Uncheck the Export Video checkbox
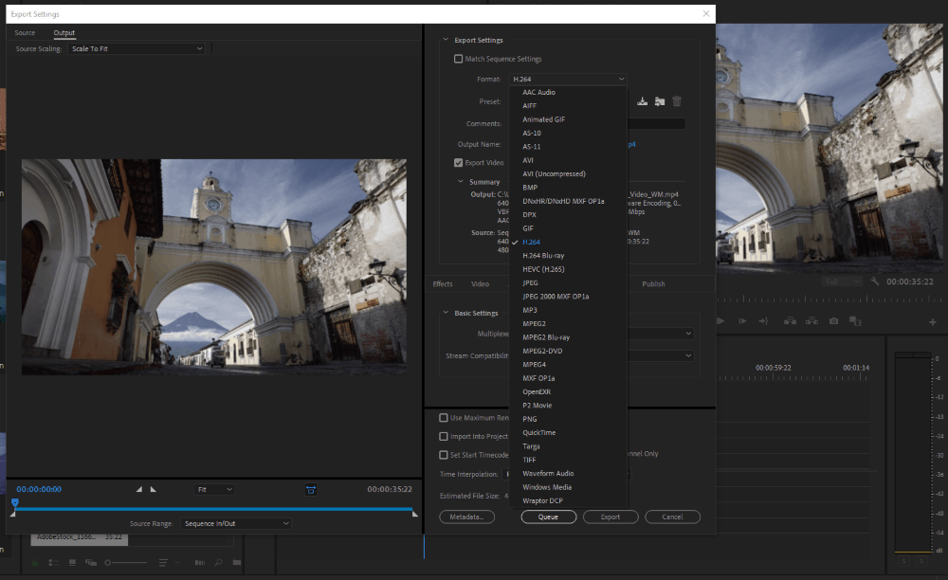This screenshot has width=948, height=580. [x=458, y=162]
